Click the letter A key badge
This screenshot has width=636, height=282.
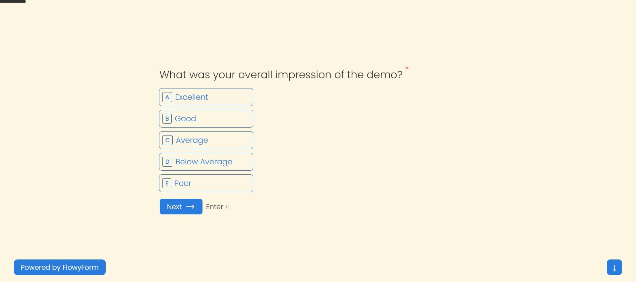pos(167,97)
